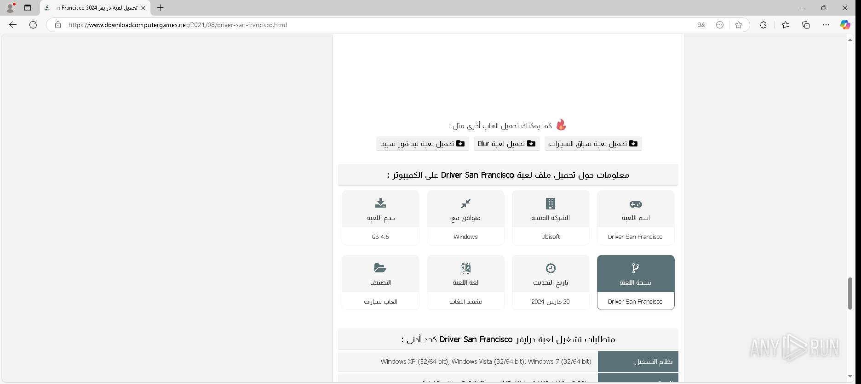The image size is (861, 384).
Task: Click the compress arrows icon for متوافق مع
Action: pyautogui.click(x=465, y=203)
